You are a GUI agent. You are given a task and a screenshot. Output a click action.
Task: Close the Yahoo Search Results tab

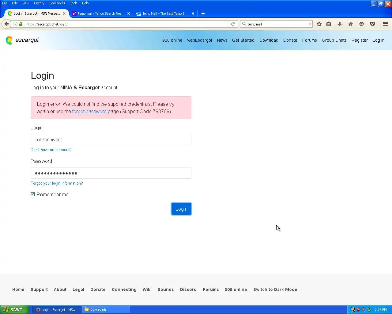point(129,13)
